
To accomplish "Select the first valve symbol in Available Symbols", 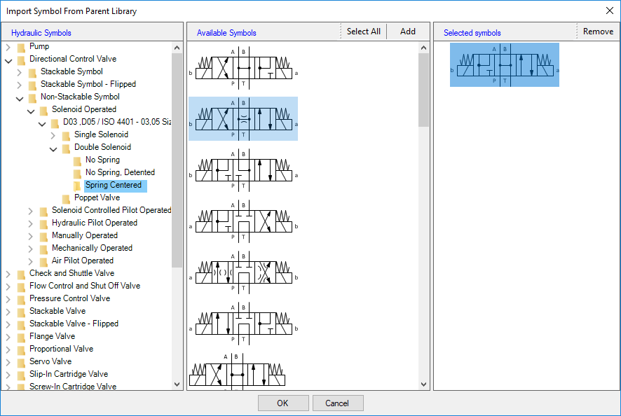I will coord(243,69).
